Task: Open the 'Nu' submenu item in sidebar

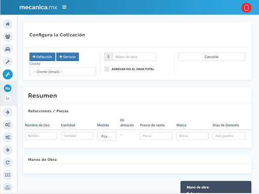Action: pos(8,88)
